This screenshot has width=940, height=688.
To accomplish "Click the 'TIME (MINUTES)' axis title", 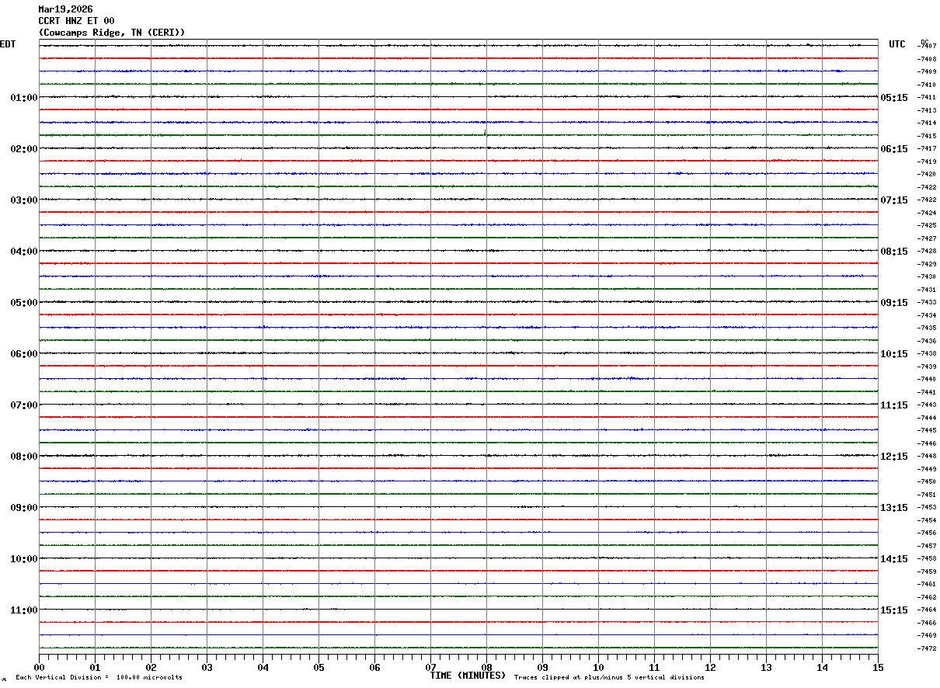I will 468,676.
